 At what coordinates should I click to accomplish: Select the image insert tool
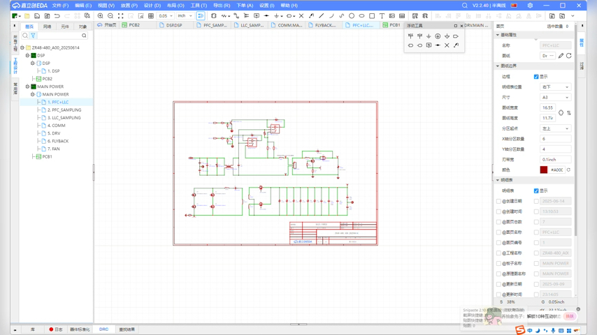[391, 16]
